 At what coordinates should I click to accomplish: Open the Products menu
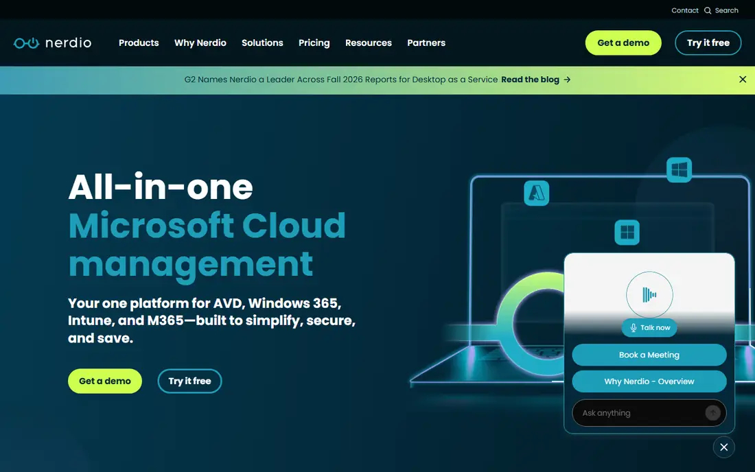(x=139, y=43)
